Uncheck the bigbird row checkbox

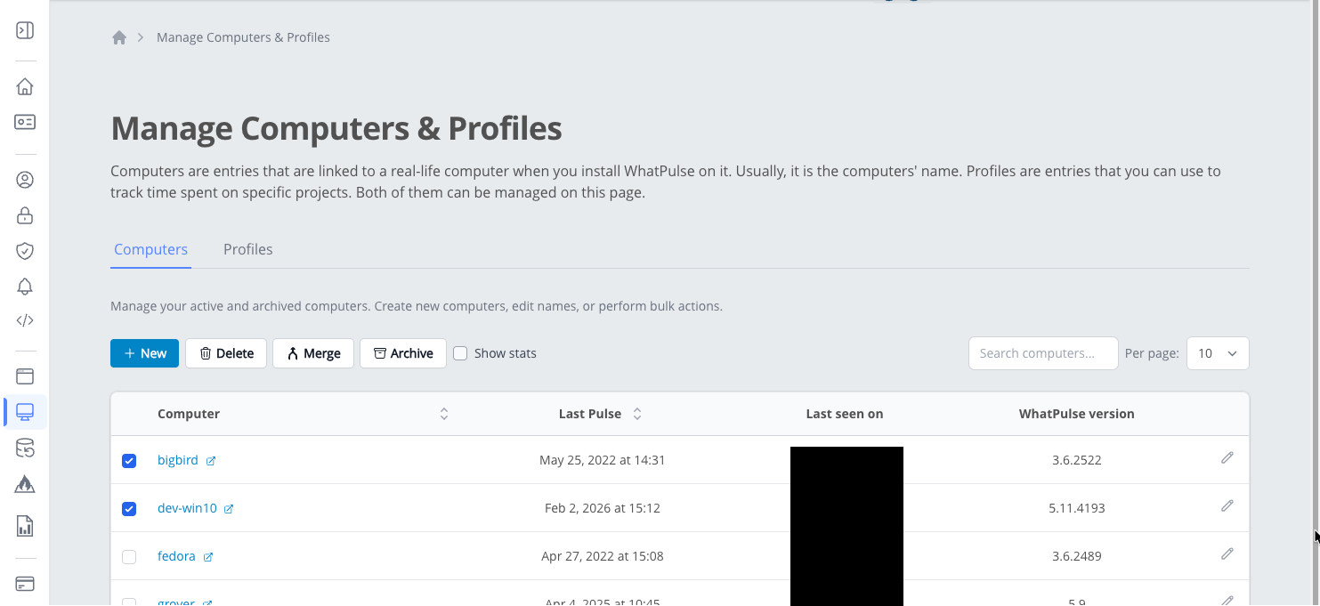point(129,461)
